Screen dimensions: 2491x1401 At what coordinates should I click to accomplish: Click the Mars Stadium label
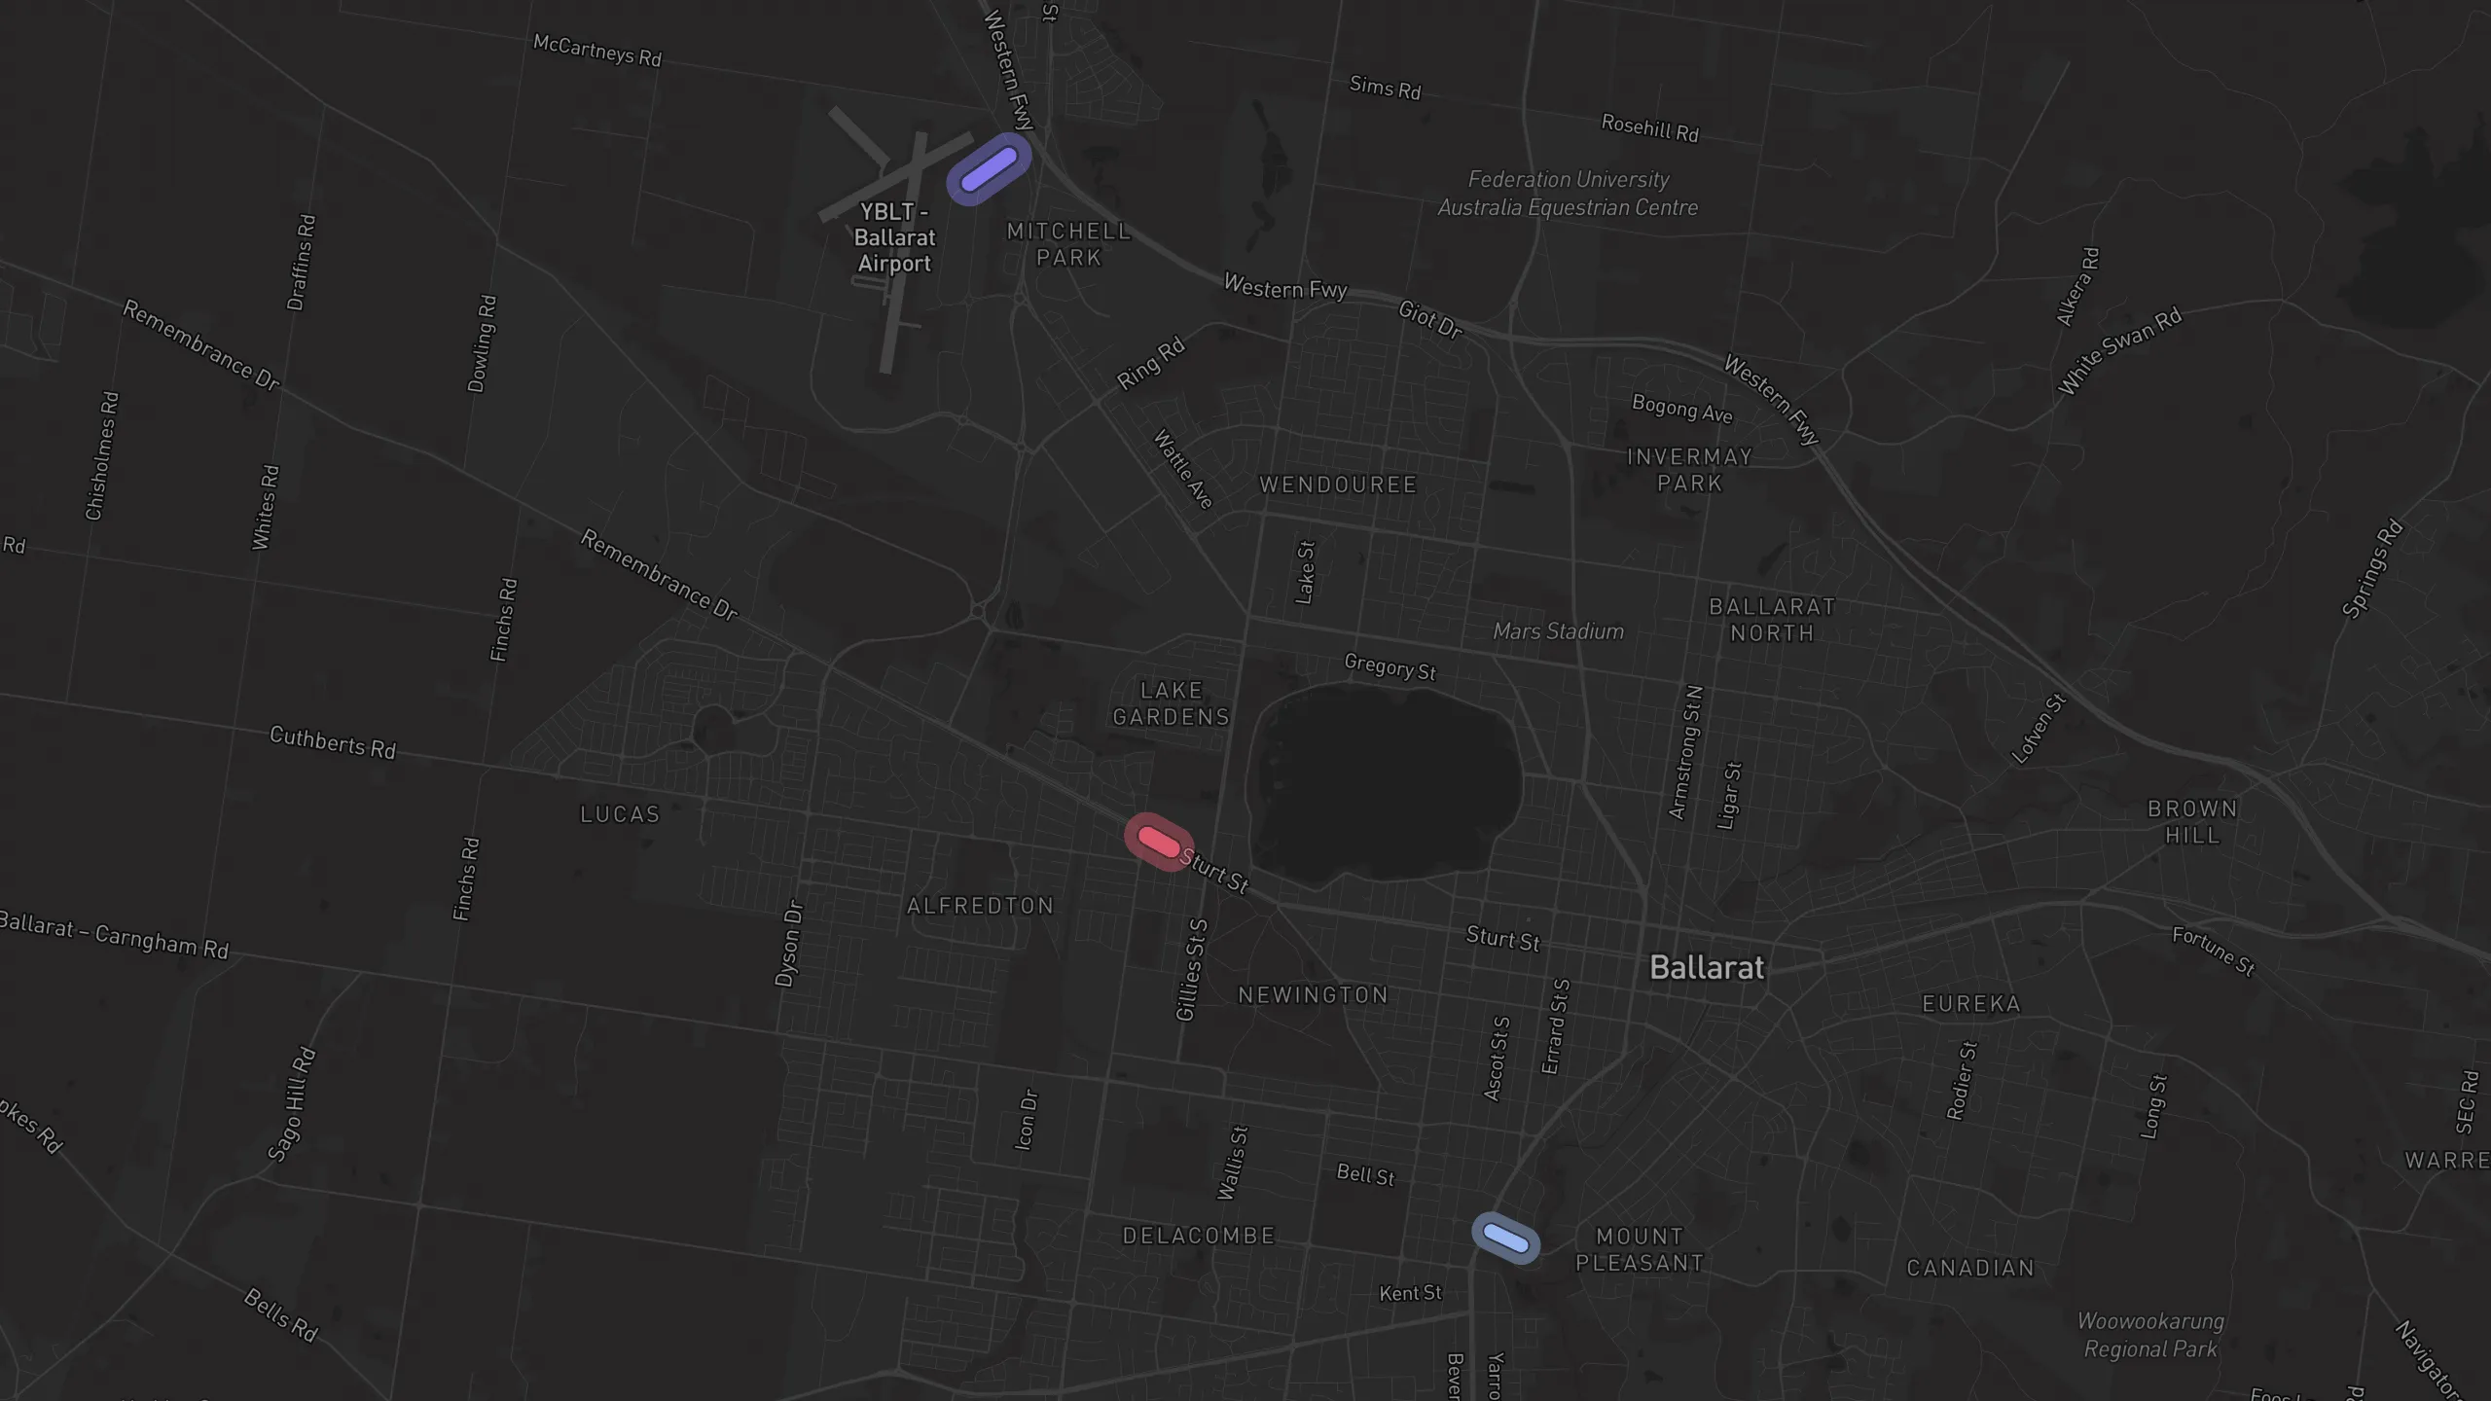tap(1558, 631)
